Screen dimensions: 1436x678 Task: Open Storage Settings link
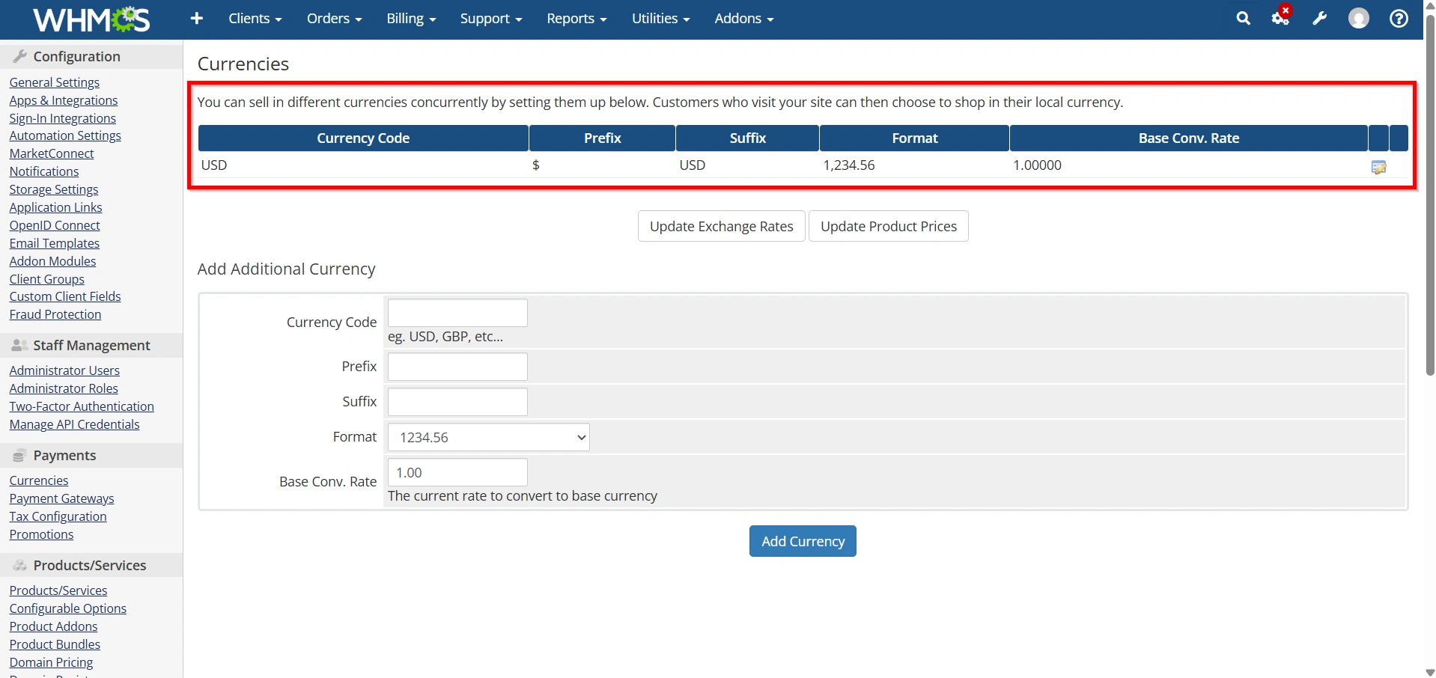point(54,189)
